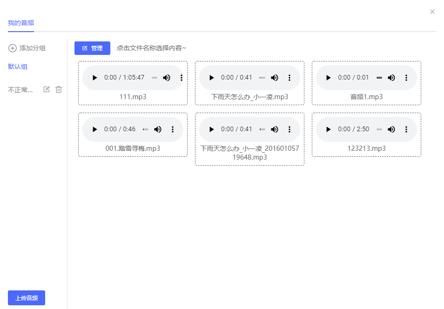Click the 上传音频 upload button
The image size is (444, 309).
pos(27,298)
